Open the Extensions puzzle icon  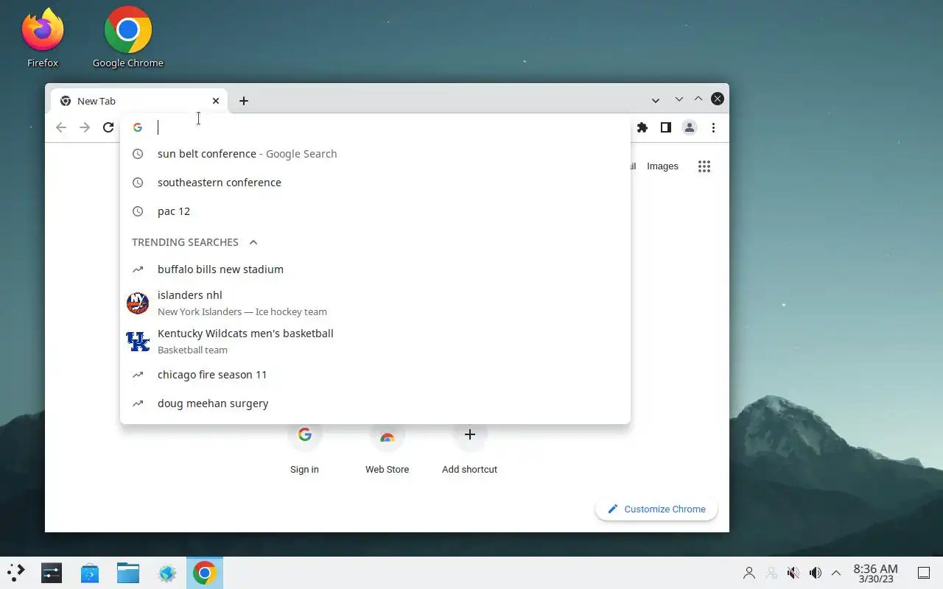642,127
